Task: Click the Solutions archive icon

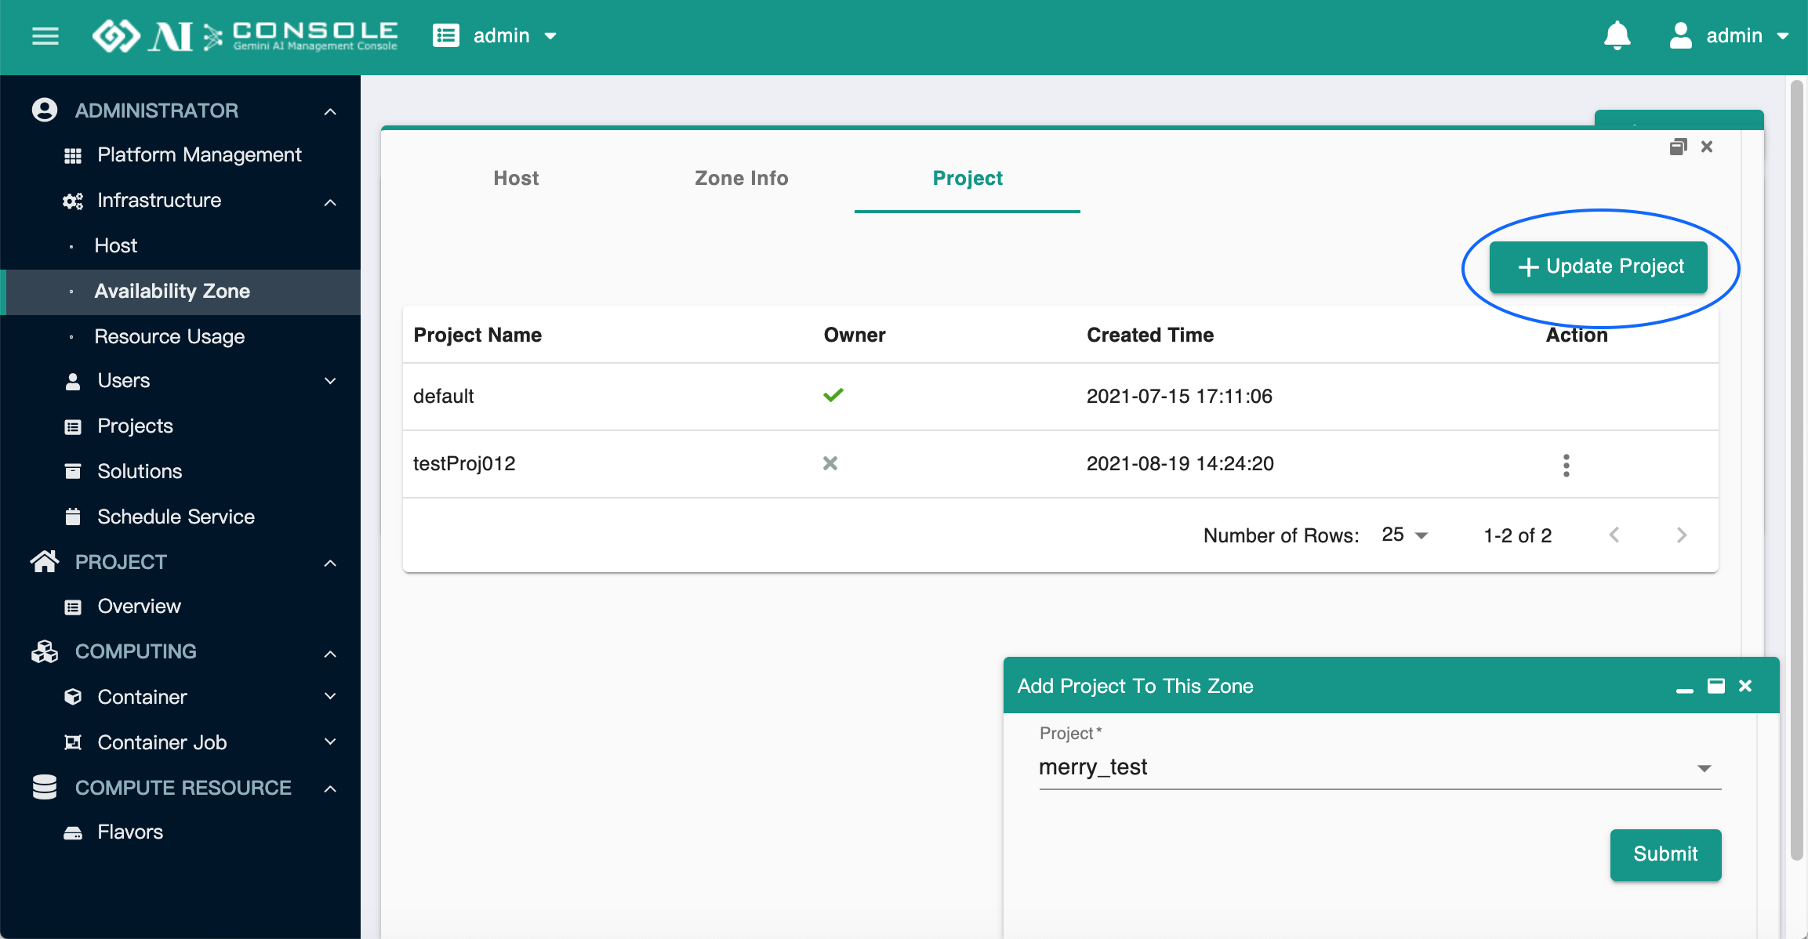Action: (x=73, y=472)
